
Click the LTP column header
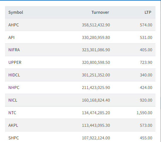tap(148, 12)
